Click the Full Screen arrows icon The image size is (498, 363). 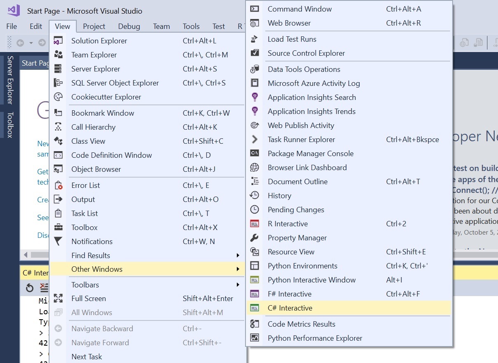58,299
